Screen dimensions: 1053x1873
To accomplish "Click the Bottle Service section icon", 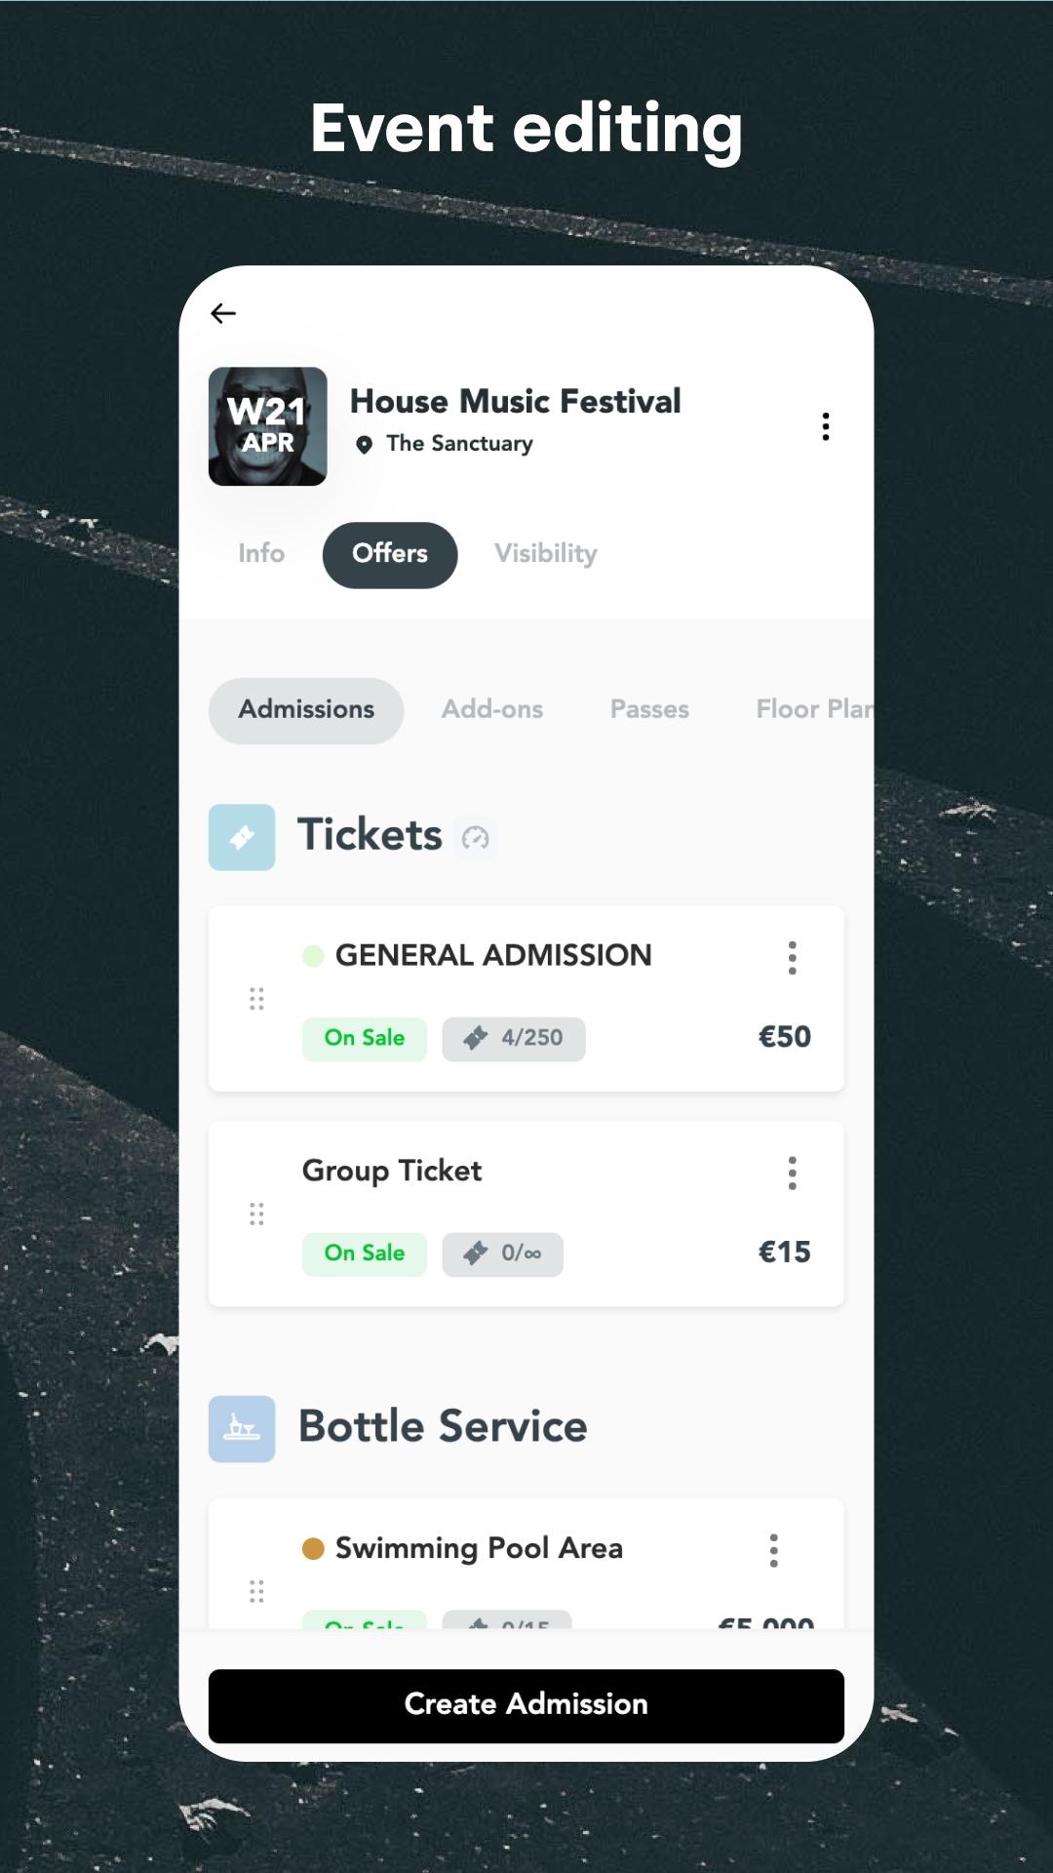I will (242, 1429).
